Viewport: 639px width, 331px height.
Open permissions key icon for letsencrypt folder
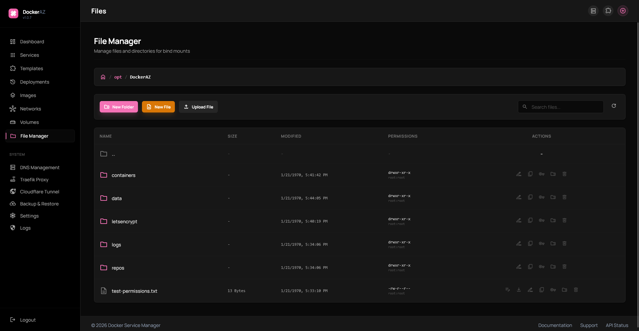(542, 220)
